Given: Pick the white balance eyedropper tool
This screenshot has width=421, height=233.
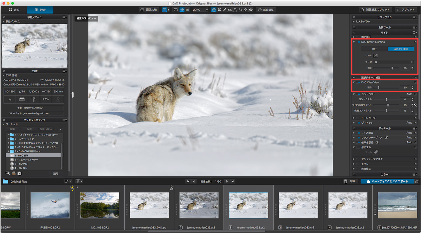Looking at the screenshot, I should pyautogui.click(x=224, y=10).
